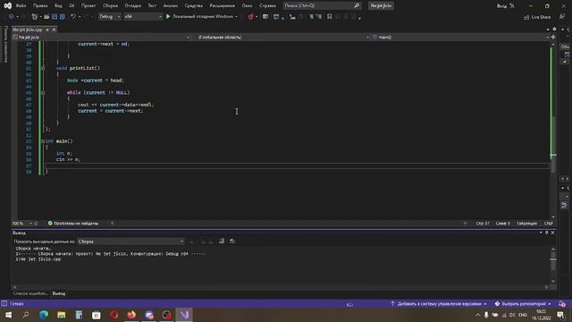Click the Save file icon
Screen dimensions: 572x322
(55, 16)
